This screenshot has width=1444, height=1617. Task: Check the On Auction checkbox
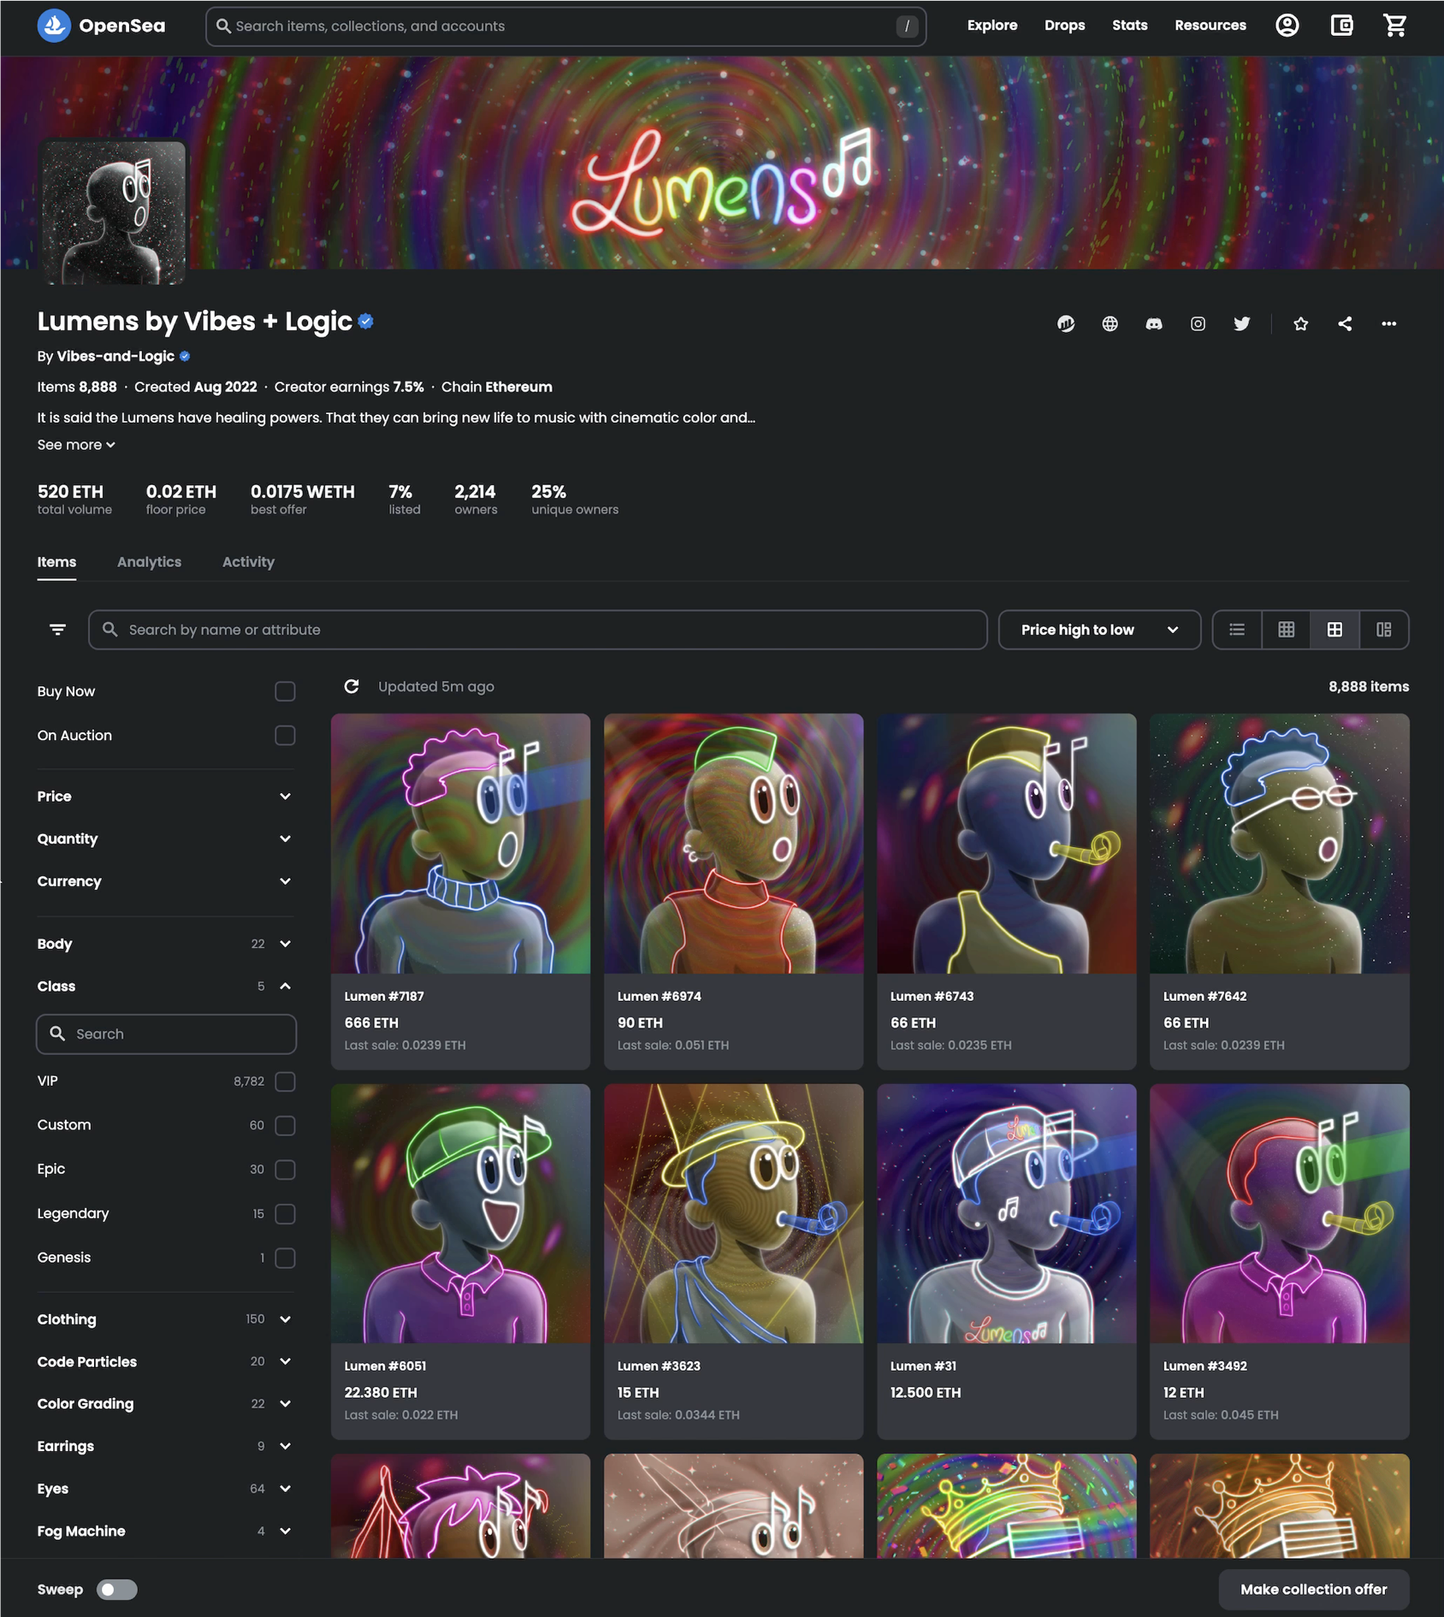click(285, 736)
